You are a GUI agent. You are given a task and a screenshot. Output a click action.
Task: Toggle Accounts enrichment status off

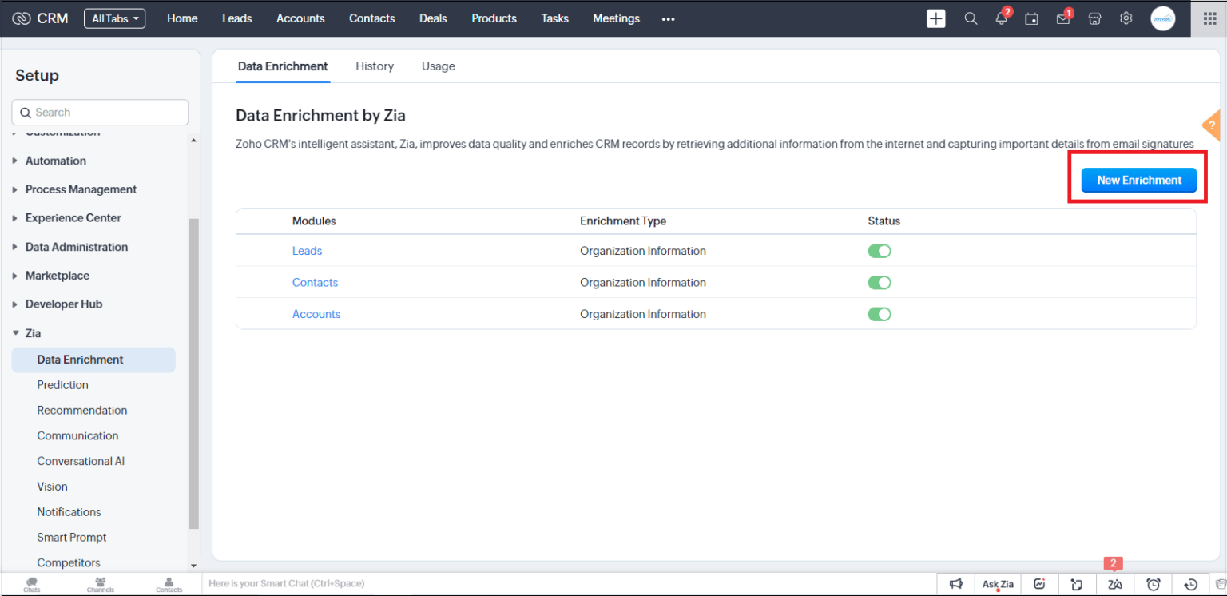pyautogui.click(x=879, y=314)
